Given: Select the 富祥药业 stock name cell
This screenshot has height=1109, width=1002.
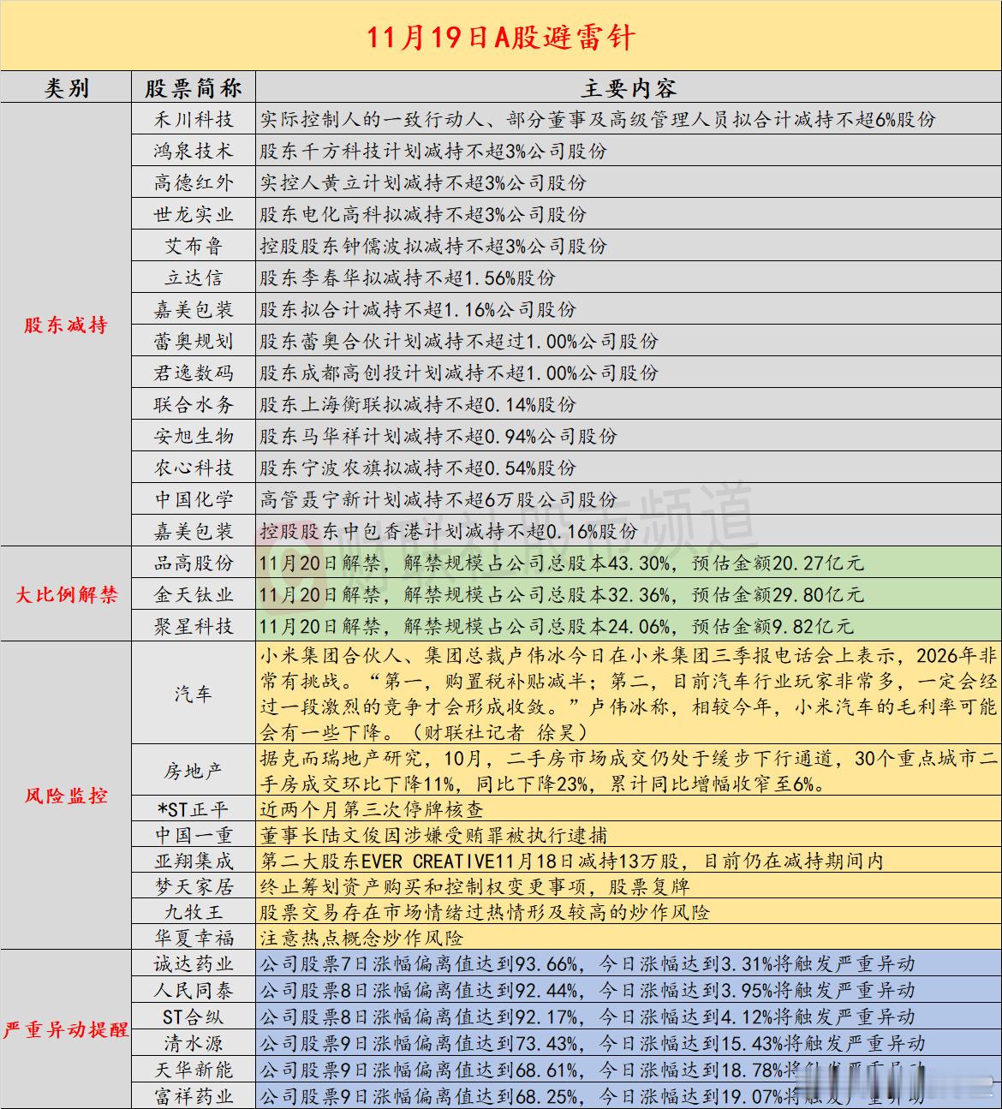Looking at the screenshot, I should click(x=194, y=1093).
